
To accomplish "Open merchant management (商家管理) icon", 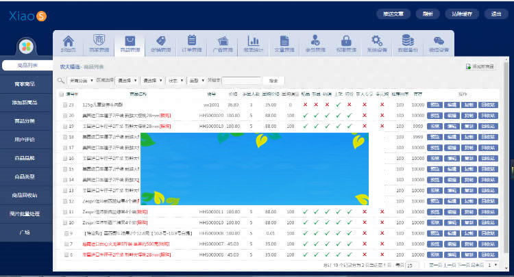I will [99, 41].
